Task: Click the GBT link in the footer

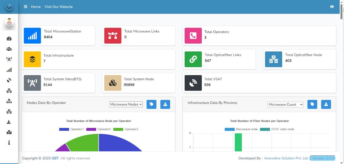Action: 55,158
